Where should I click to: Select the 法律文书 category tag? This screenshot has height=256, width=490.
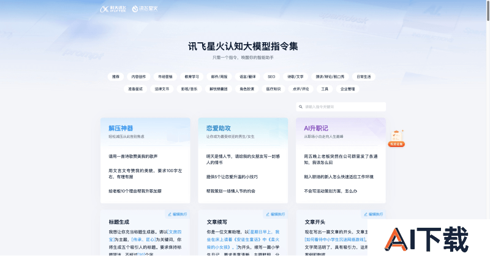click(x=162, y=89)
